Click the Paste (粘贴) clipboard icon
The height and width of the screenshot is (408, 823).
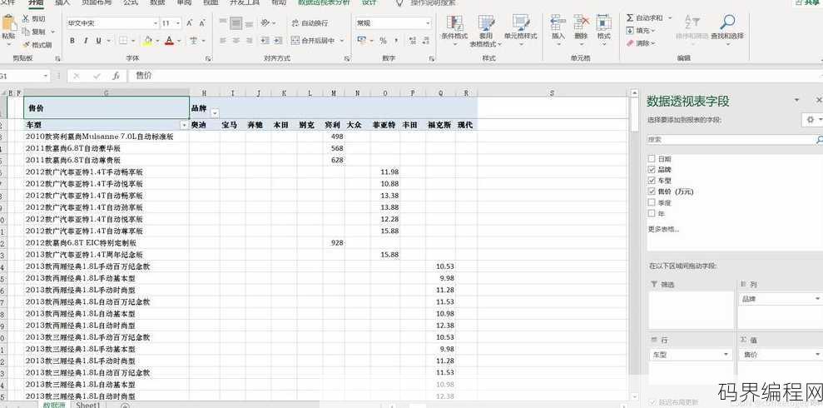(8, 23)
